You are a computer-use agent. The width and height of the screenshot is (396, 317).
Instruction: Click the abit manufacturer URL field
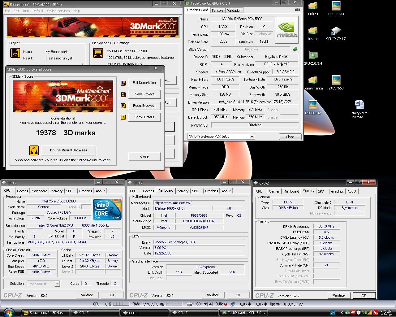(199, 203)
